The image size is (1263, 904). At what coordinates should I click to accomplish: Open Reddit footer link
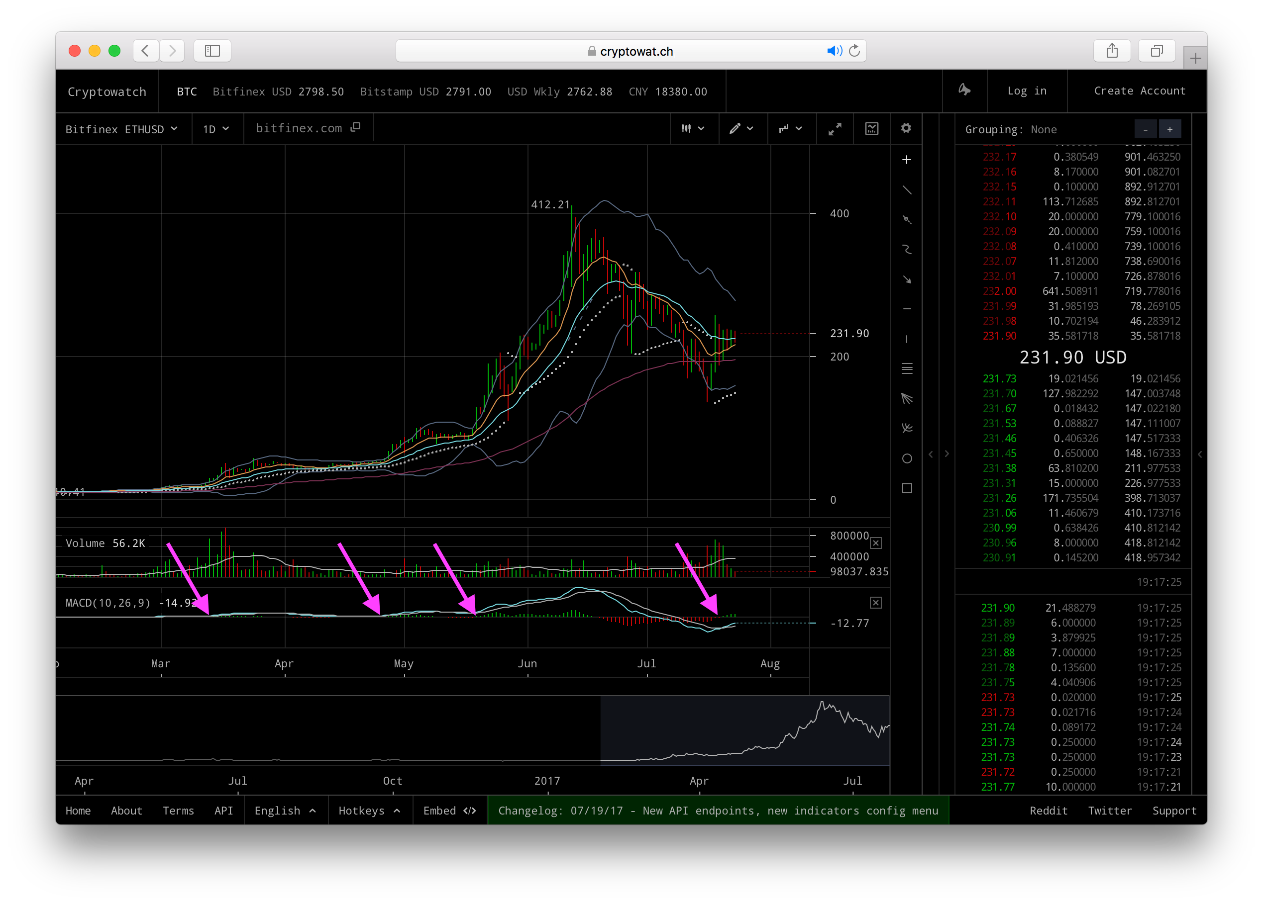(1049, 811)
